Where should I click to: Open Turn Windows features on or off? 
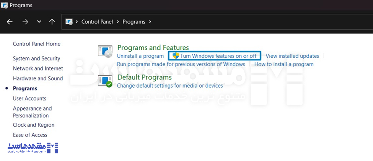(x=218, y=56)
